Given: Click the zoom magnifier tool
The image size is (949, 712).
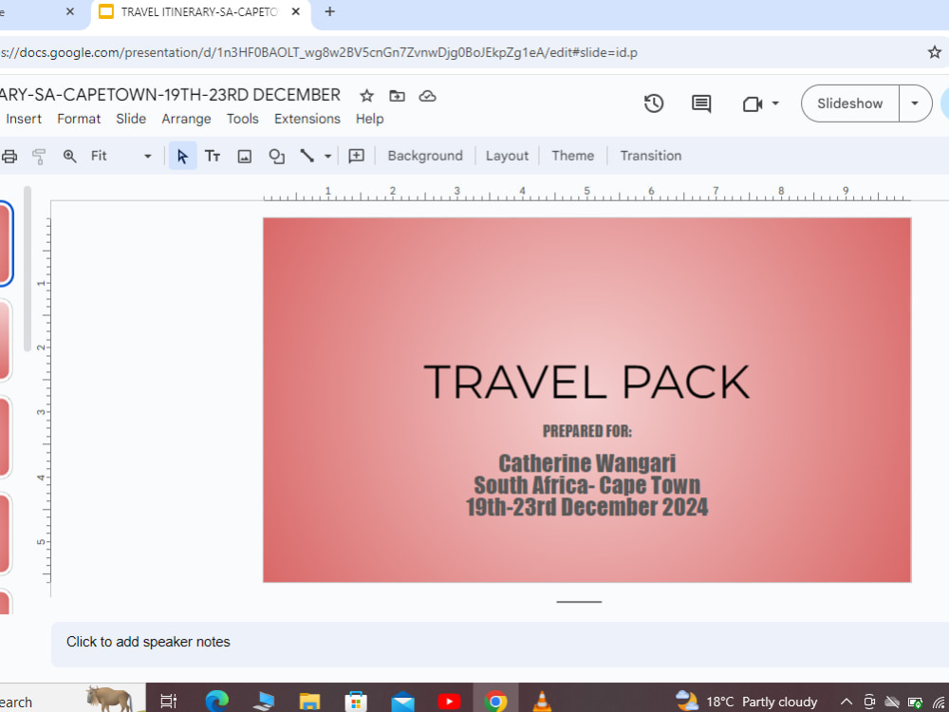Looking at the screenshot, I should point(69,157).
